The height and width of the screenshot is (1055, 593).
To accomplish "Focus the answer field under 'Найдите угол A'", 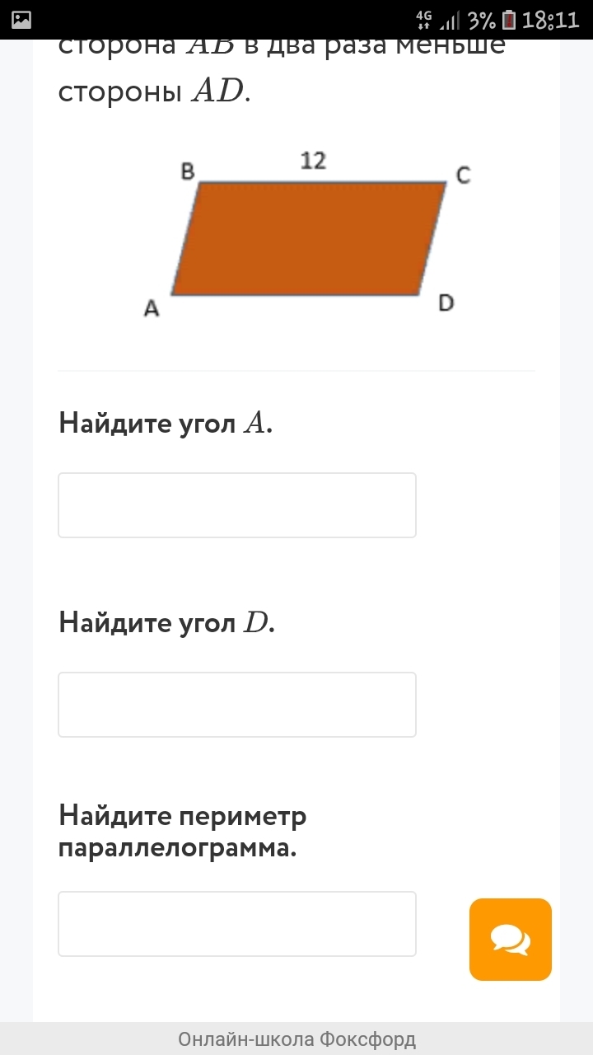I will click(237, 505).
